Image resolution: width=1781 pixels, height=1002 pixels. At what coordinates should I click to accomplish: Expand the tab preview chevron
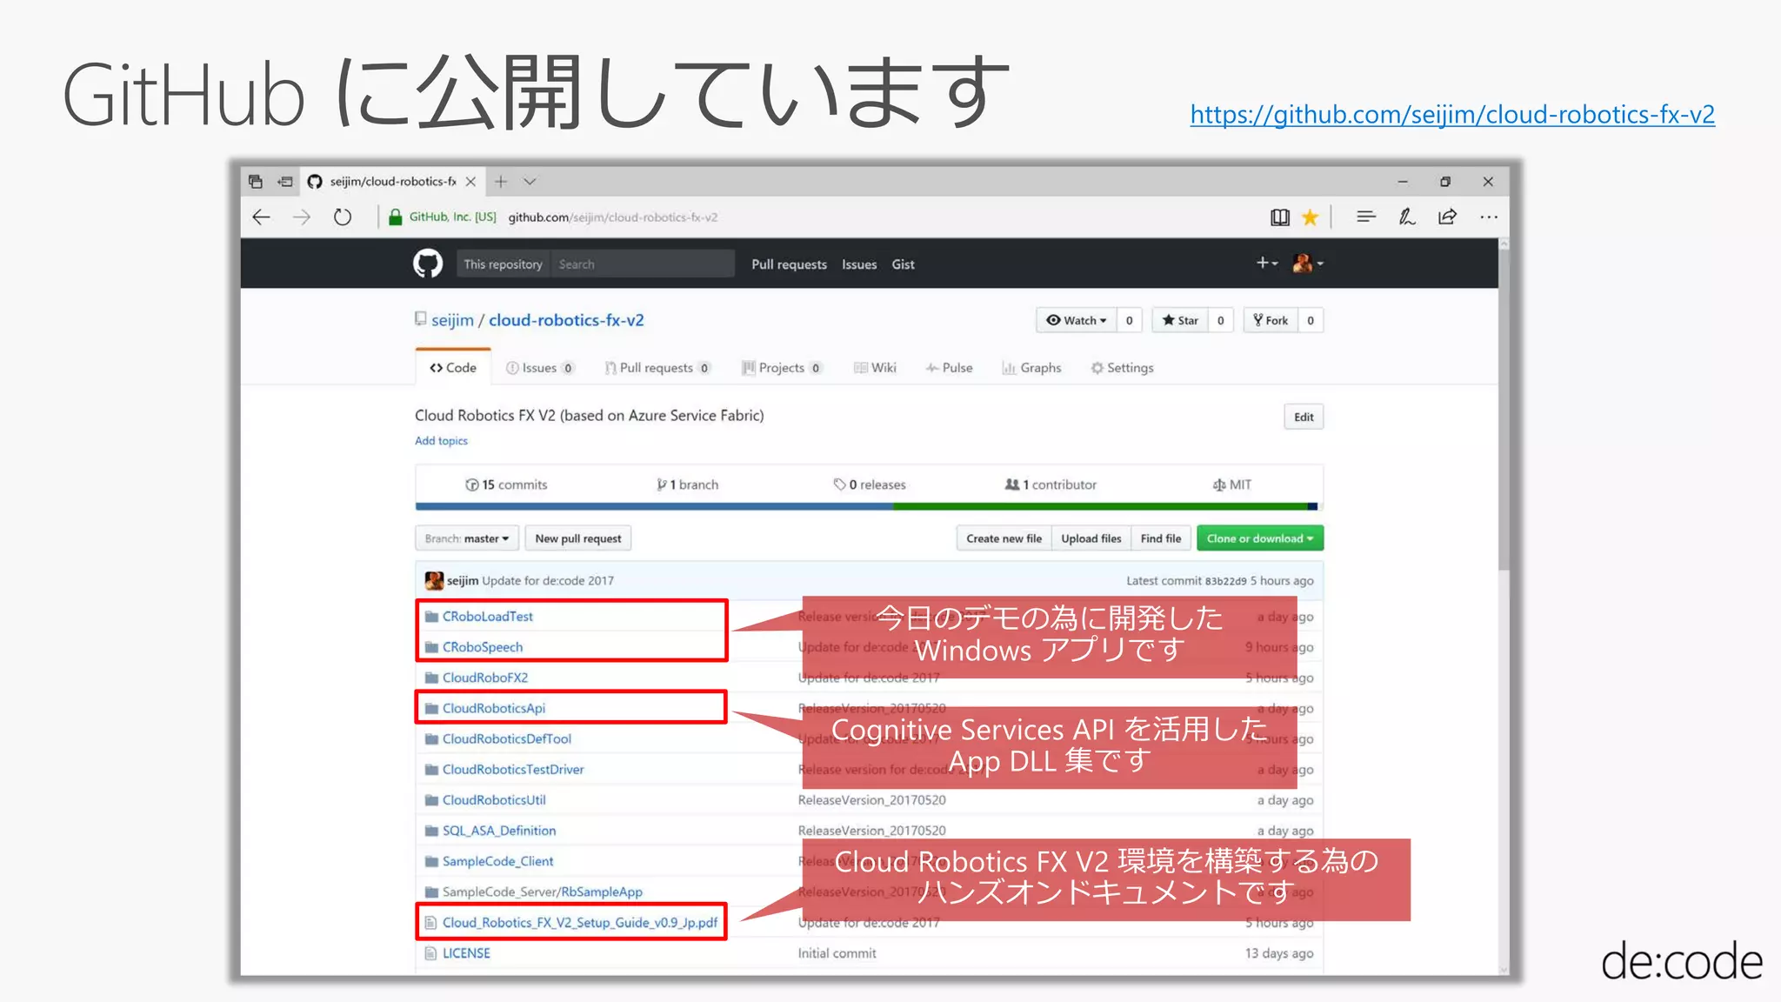tap(530, 181)
